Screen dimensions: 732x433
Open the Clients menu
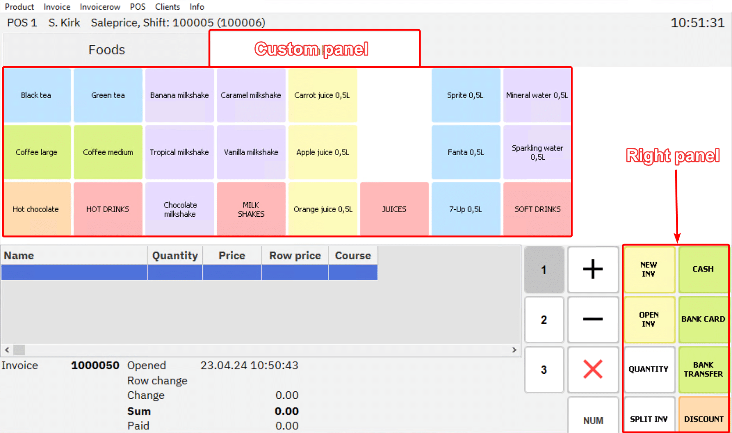pyautogui.click(x=167, y=7)
